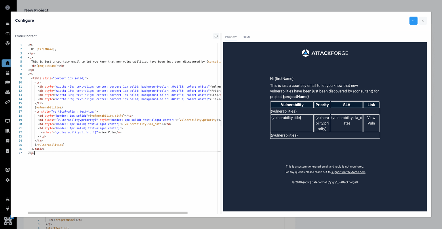442x229 pixels.
Task: Open the library books icon in the sidebar
Action: click(x=7, y=131)
